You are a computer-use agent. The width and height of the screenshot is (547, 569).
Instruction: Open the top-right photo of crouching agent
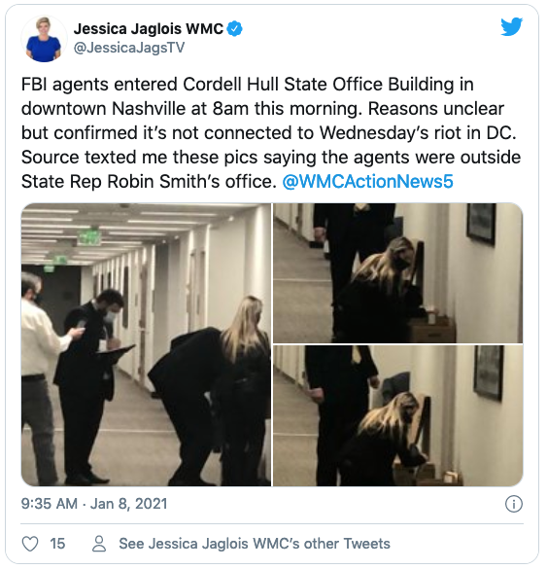click(398, 273)
